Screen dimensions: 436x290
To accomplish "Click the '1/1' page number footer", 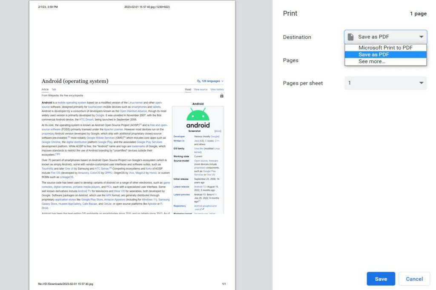I will pos(224,284).
